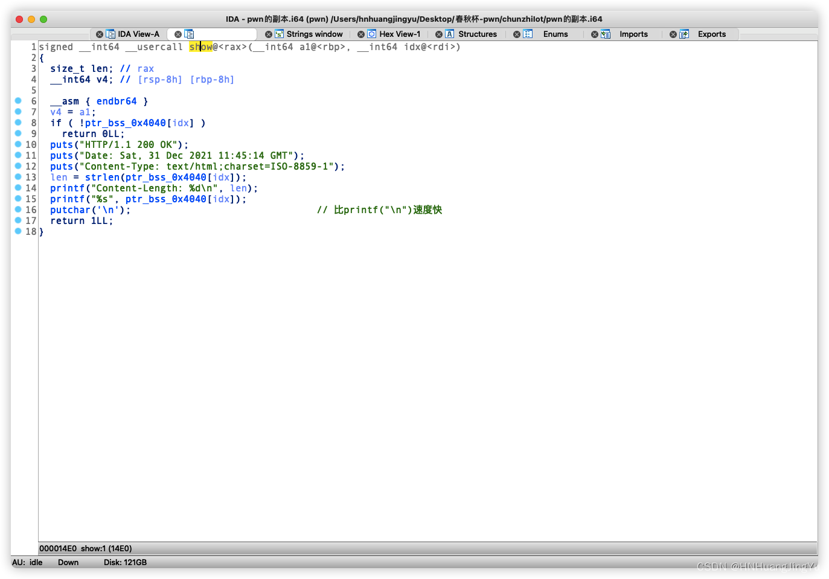Toggle breakpoint dot on line 18
Screen dimensions: 829x579
coord(18,231)
